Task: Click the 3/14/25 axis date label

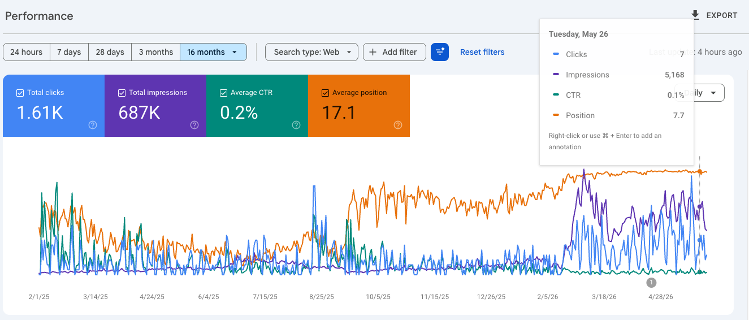Action: click(x=96, y=296)
